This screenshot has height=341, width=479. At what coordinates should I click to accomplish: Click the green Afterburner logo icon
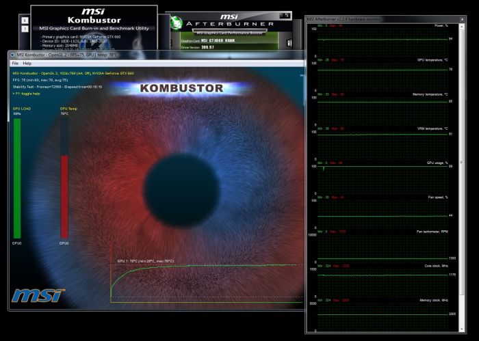[x=177, y=23]
